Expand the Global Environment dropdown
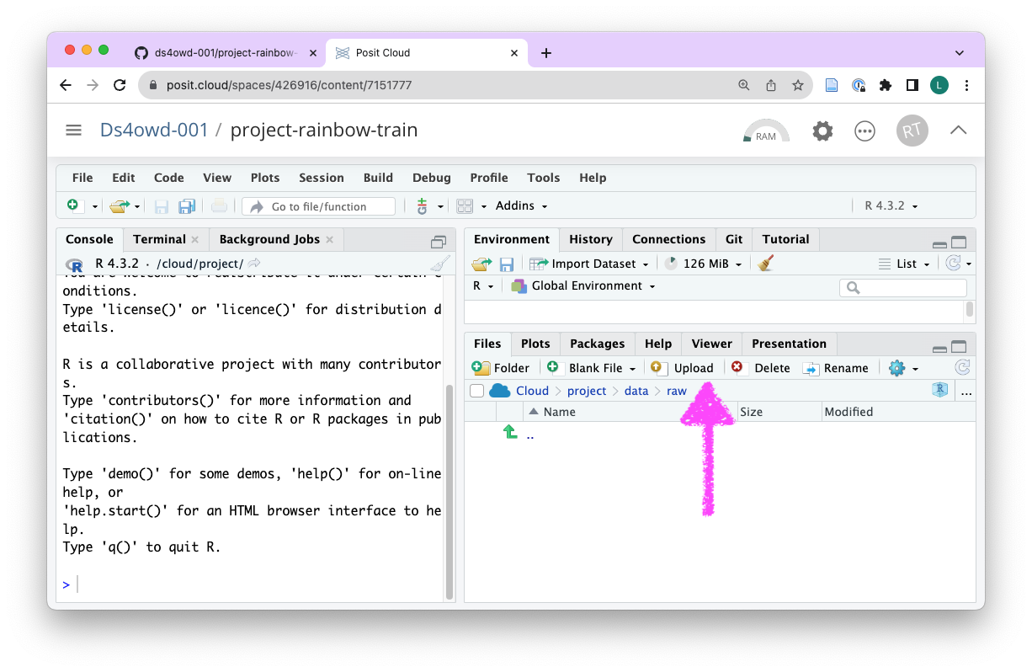Image resolution: width=1032 pixels, height=672 pixels. pos(583,285)
